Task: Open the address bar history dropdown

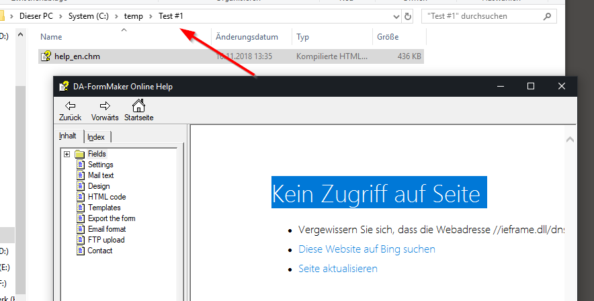Action: pos(396,17)
